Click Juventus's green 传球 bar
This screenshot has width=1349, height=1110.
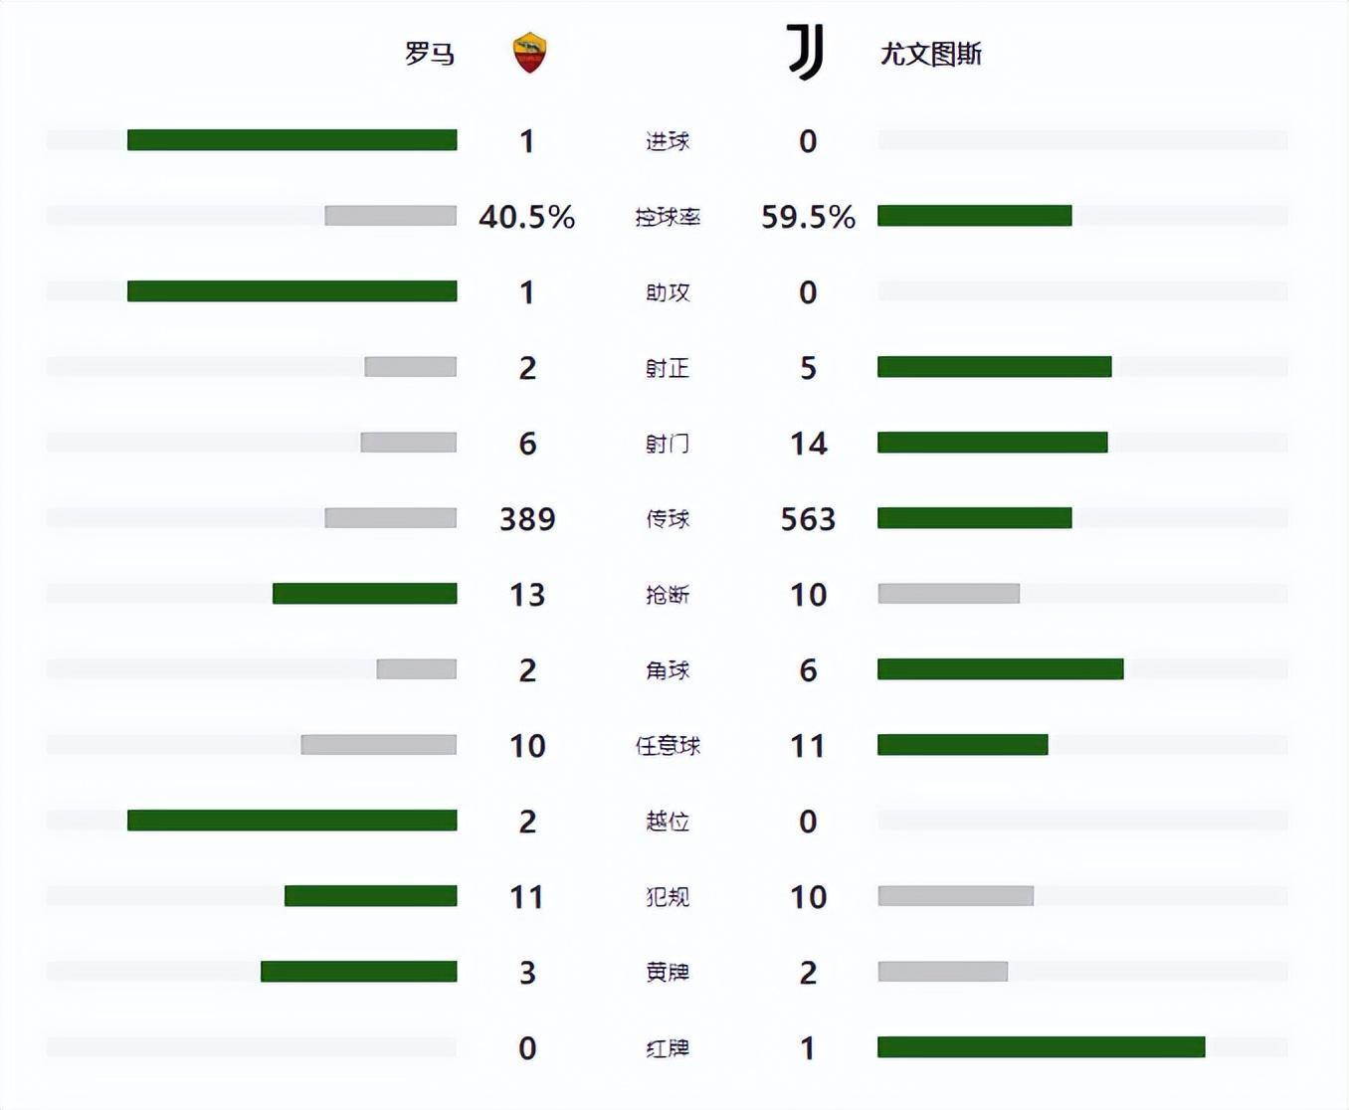(974, 518)
